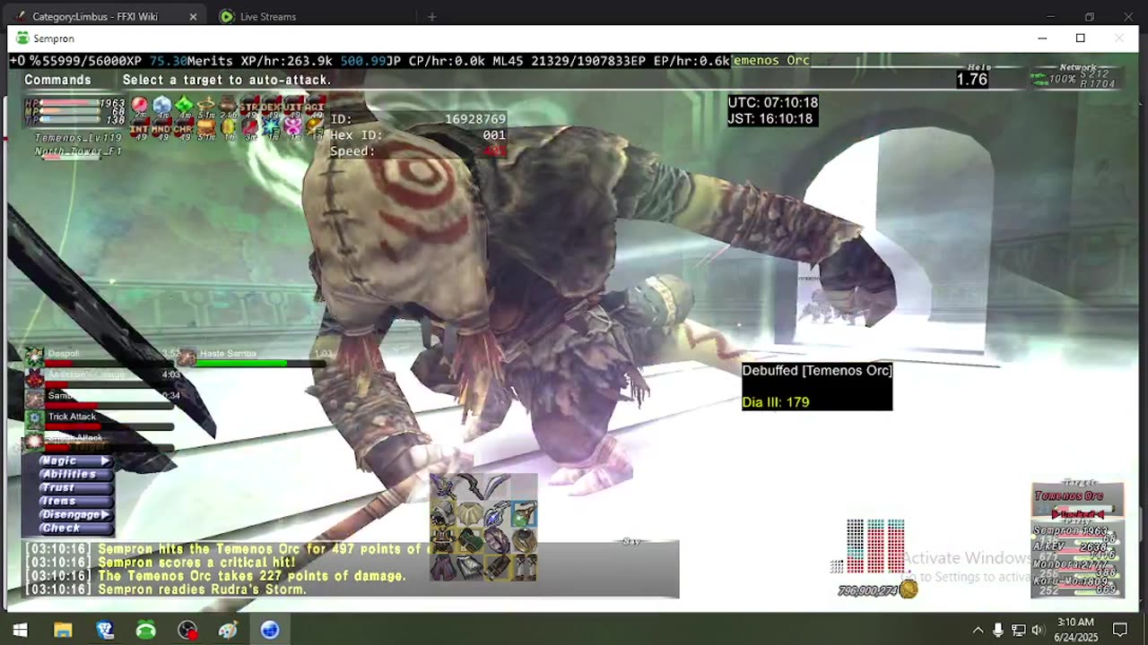Screen dimensions: 1148x645
Task: Click the inventory dots grid display
Action: click(x=867, y=546)
